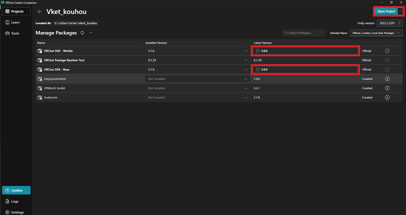
Task: Add AudioLink package with the plus icon
Action: tap(387, 97)
